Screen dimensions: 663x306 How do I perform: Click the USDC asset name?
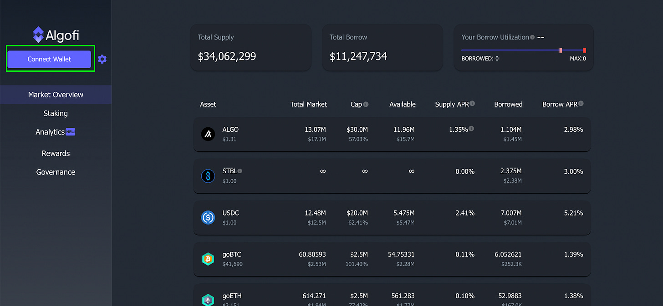tap(230, 213)
